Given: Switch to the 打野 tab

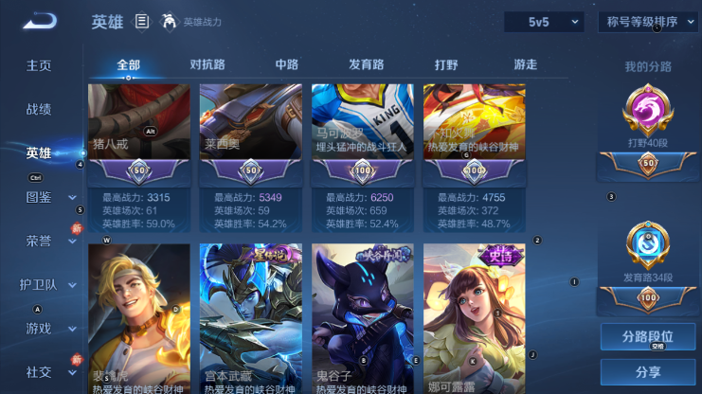Looking at the screenshot, I should point(446,65).
